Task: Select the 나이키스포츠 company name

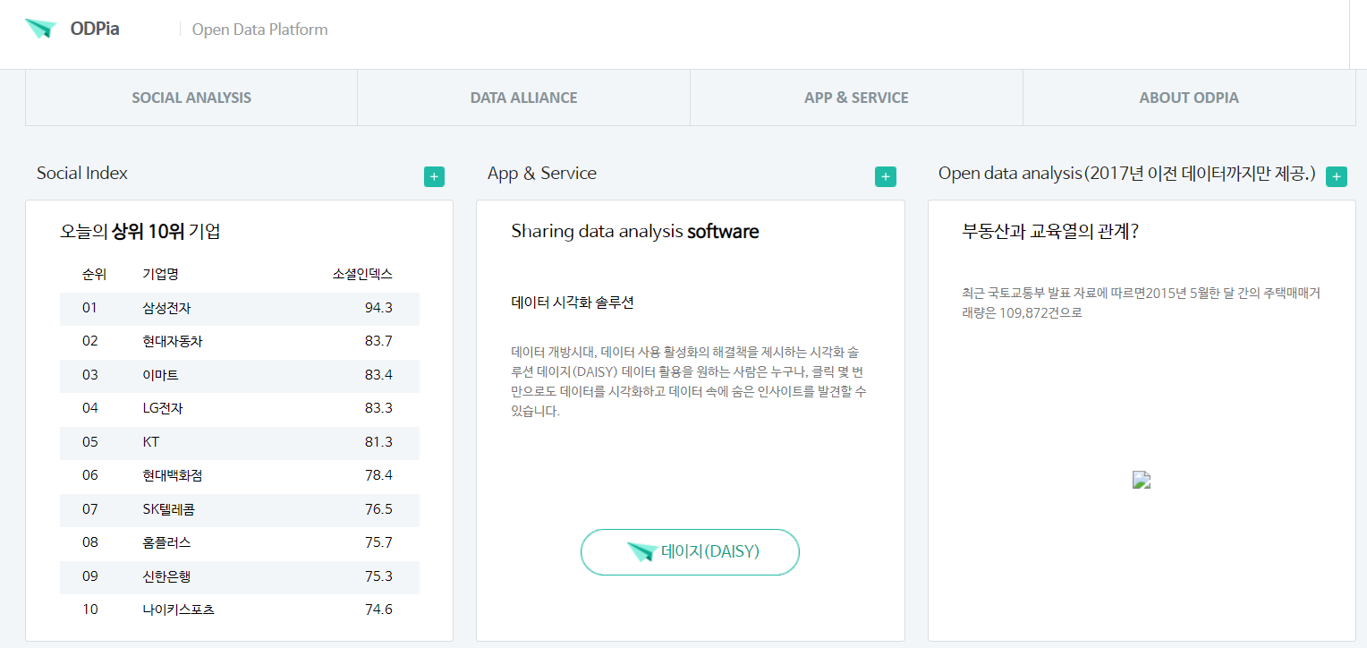Action: click(x=178, y=610)
